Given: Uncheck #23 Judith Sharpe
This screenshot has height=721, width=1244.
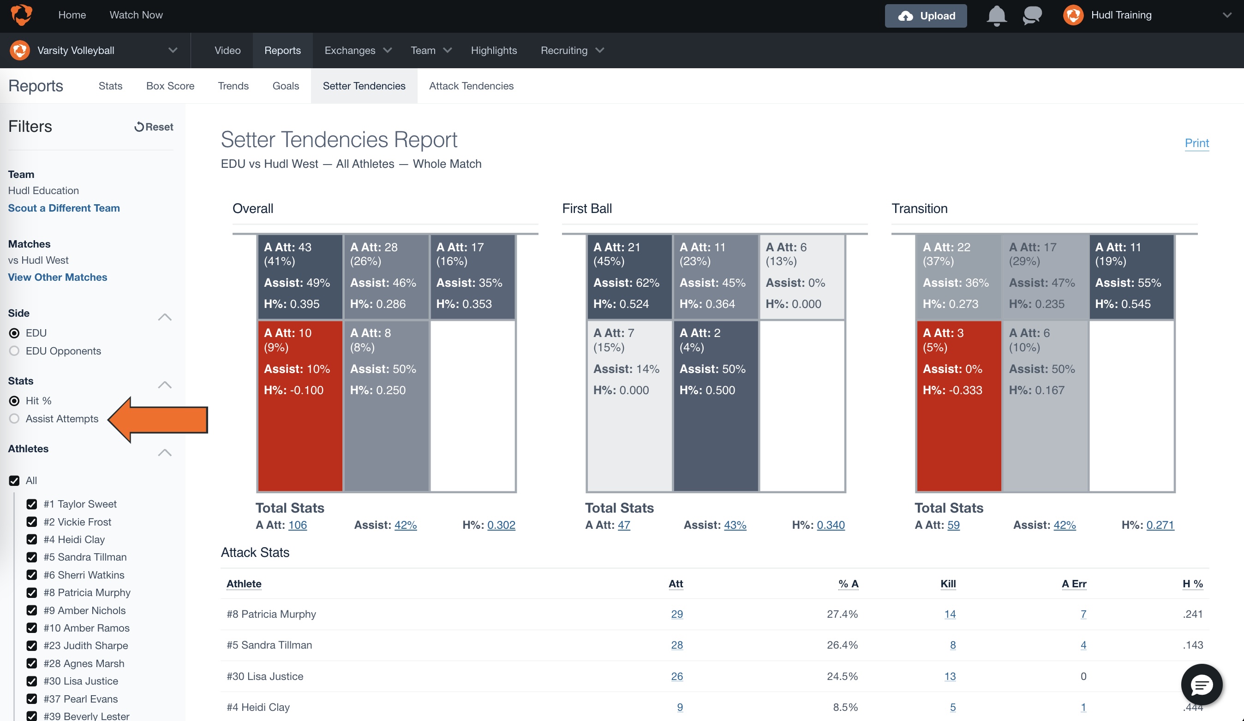Looking at the screenshot, I should point(31,645).
